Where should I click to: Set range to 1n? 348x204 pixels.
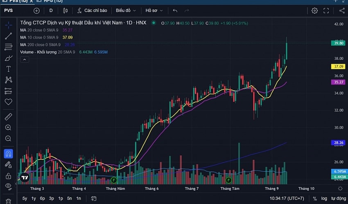pos(79,198)
